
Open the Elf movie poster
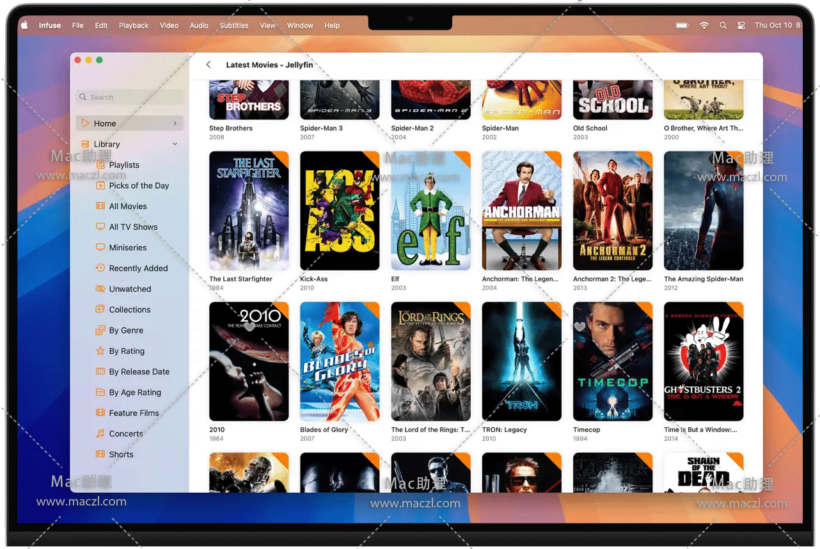click(x=430, y=211)
